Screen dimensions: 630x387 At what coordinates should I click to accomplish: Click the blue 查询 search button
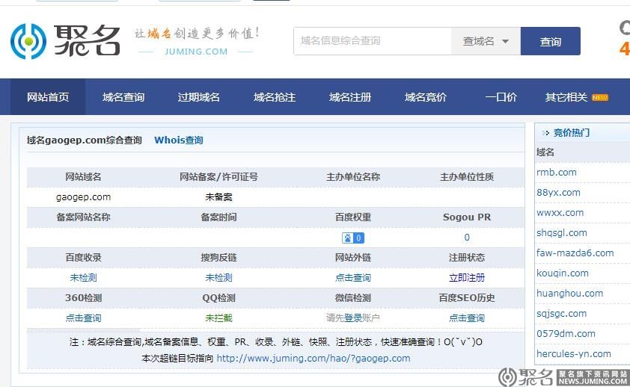point(551,41)
